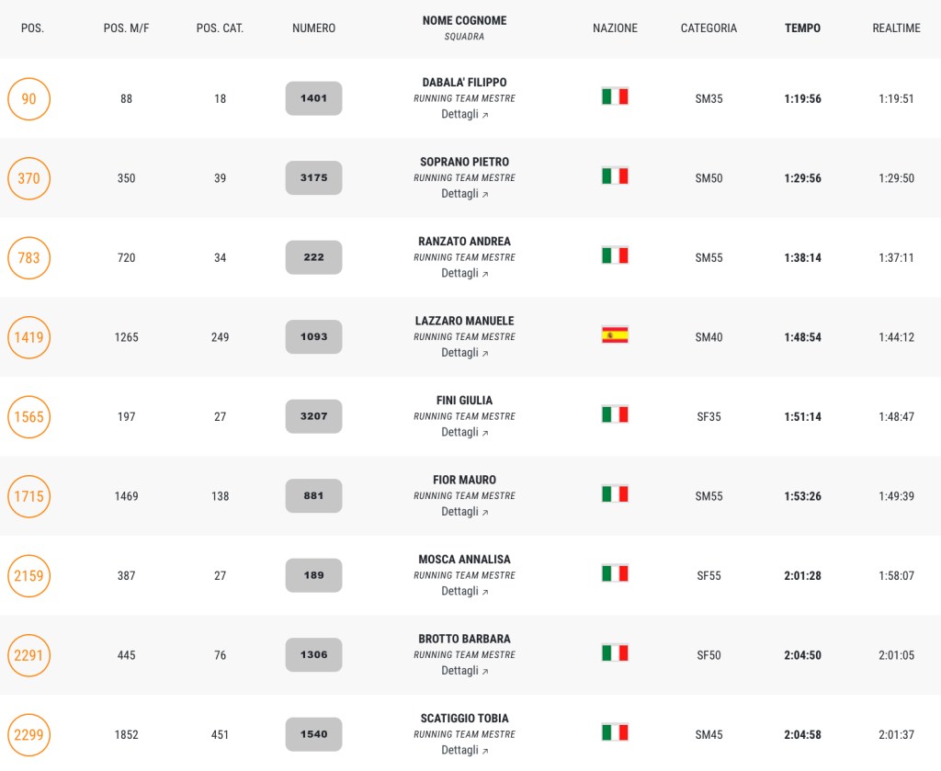Click the POS. M/F column header
The width and height of the screenshot is (941, 771).
pyautogui.click(x=126, y=28)
